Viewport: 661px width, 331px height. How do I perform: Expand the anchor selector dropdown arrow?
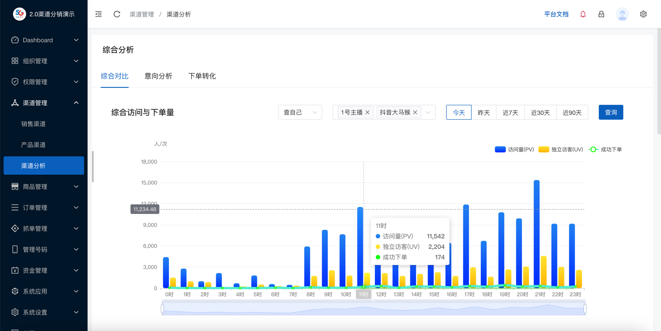[x=428, y=112]
